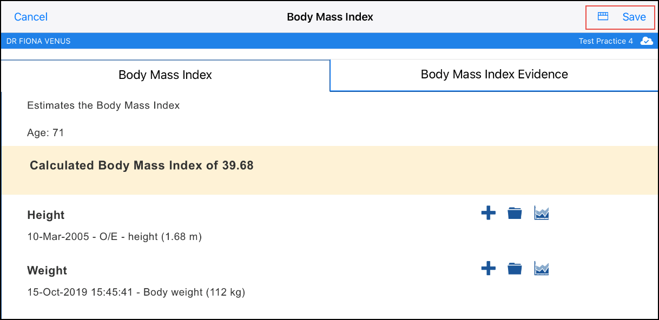Image resolution: width=659 pixels, height=320 pixels.
Task: Open the folder icon for Weight
Action: 515,268
